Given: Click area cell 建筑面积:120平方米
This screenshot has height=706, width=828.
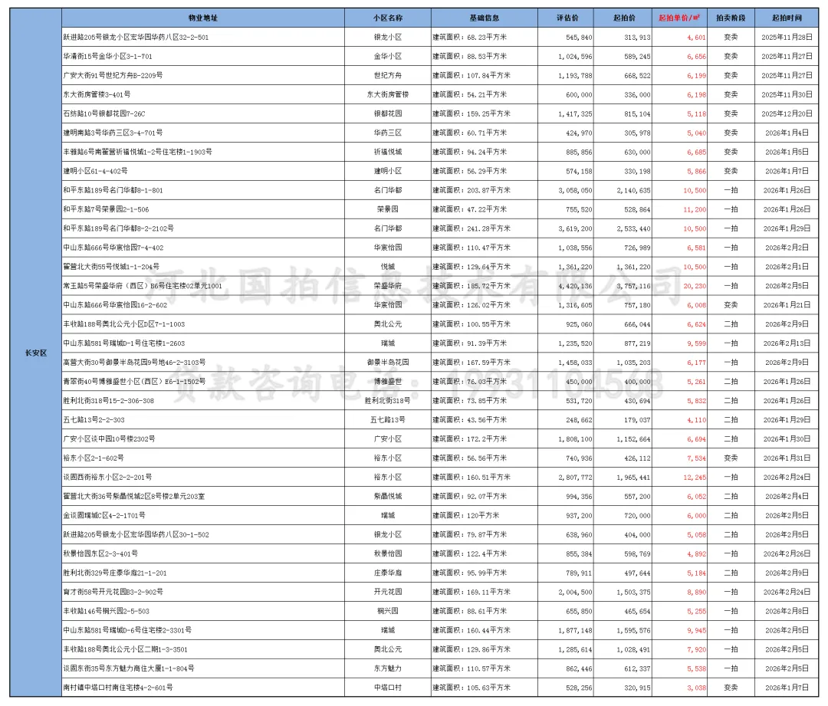Looking at the screenshot, I should [466, 515].
